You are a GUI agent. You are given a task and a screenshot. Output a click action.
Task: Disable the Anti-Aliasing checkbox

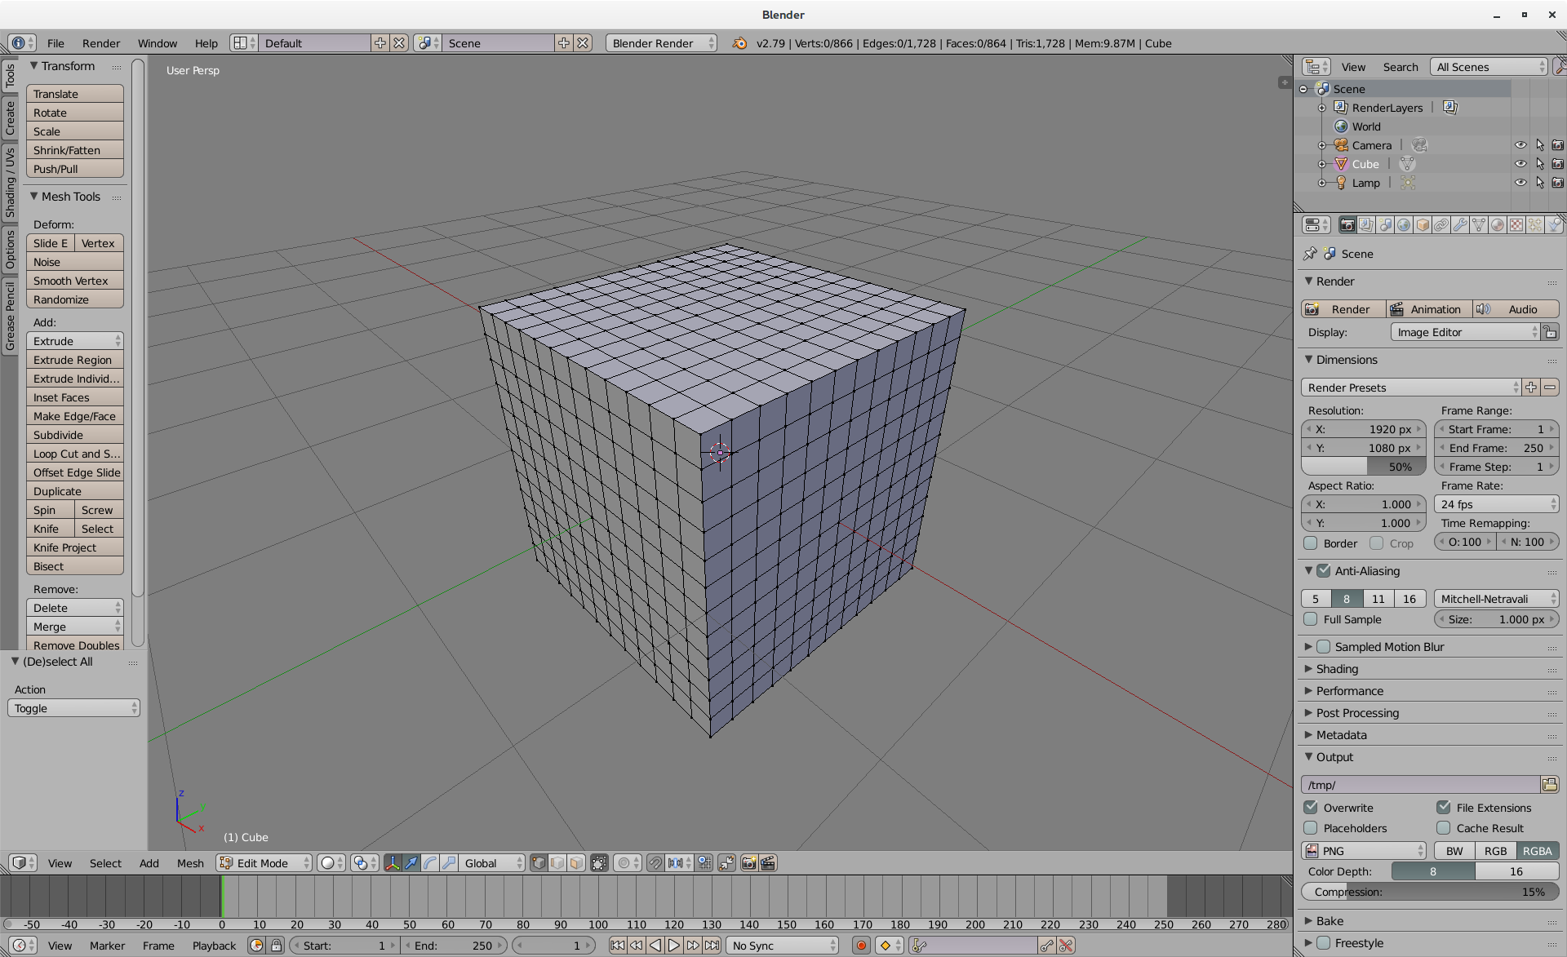pos(1324,571)
